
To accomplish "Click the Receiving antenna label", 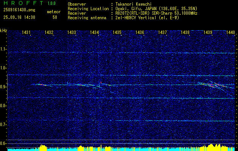I will coord(87,18).
